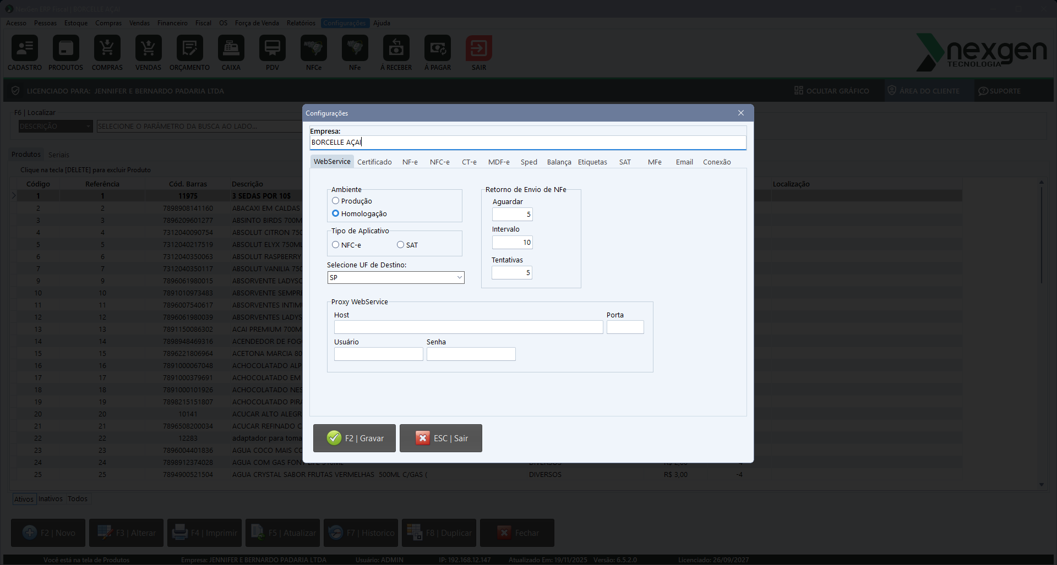Open the CADASTRO toolbar icon
Screen dimensions: 1057x565
point(25,48)
